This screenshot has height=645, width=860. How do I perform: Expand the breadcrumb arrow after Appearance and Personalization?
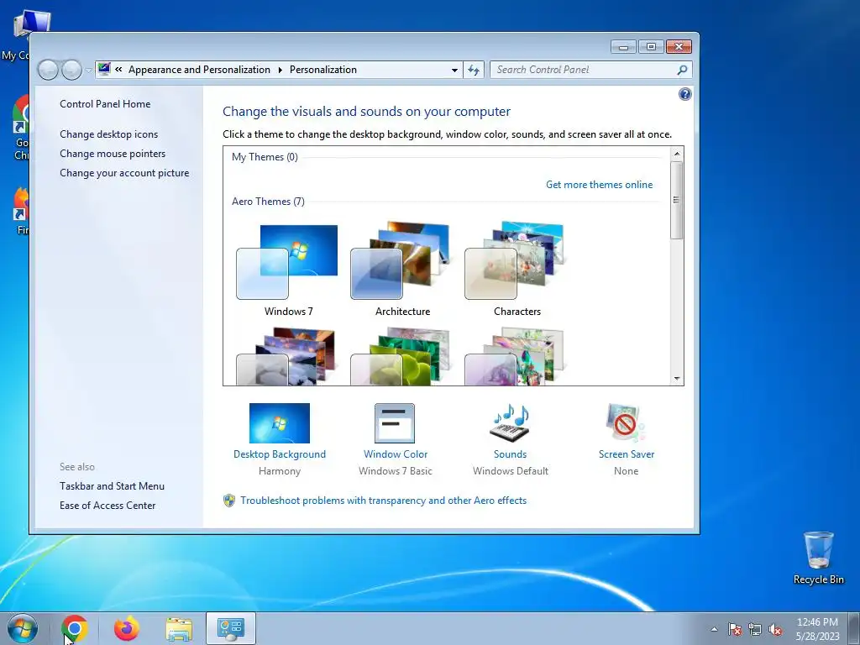tap(280, 70)
